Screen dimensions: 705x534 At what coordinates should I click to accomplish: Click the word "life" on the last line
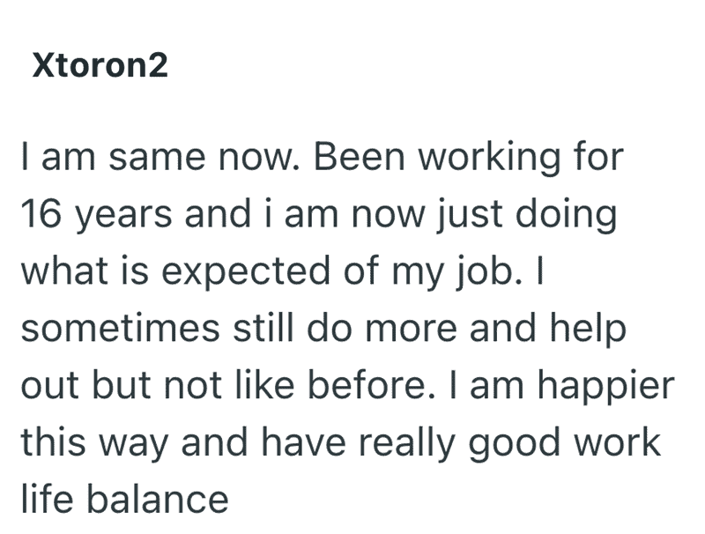coord(47,499)
